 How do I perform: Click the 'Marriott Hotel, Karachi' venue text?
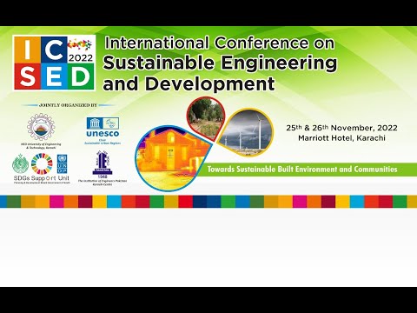click(x=341, y=138)
